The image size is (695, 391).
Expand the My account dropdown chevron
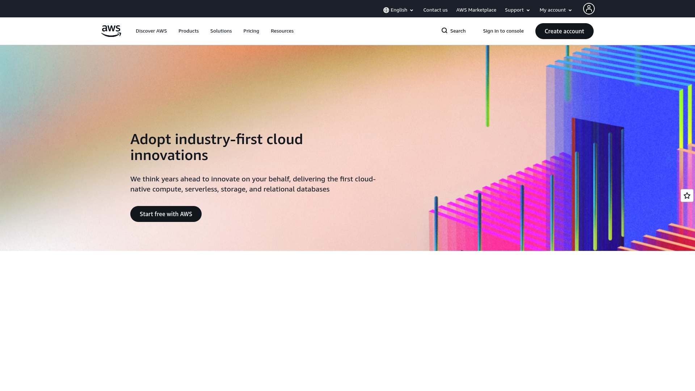coord(570,10)
